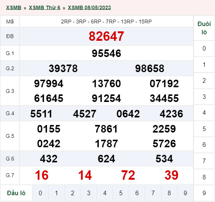The width and height of the screenshot is (215, 202).
Task: Click the Đầu lô row label
Action: click(16, 193)
